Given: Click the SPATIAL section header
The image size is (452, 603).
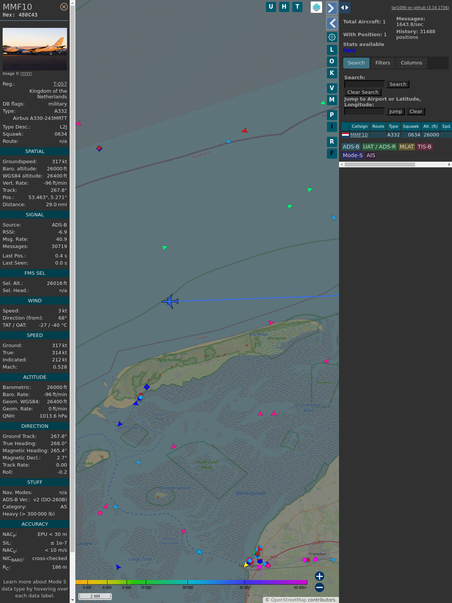Looking at the screenshot, I should tap(35, 152).
